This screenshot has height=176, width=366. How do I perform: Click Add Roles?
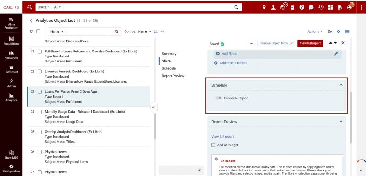pyautogui.click(x=226, y=54)
